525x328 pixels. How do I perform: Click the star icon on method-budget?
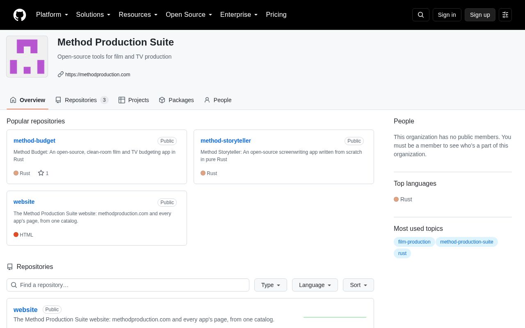click(x=41, y=173)
